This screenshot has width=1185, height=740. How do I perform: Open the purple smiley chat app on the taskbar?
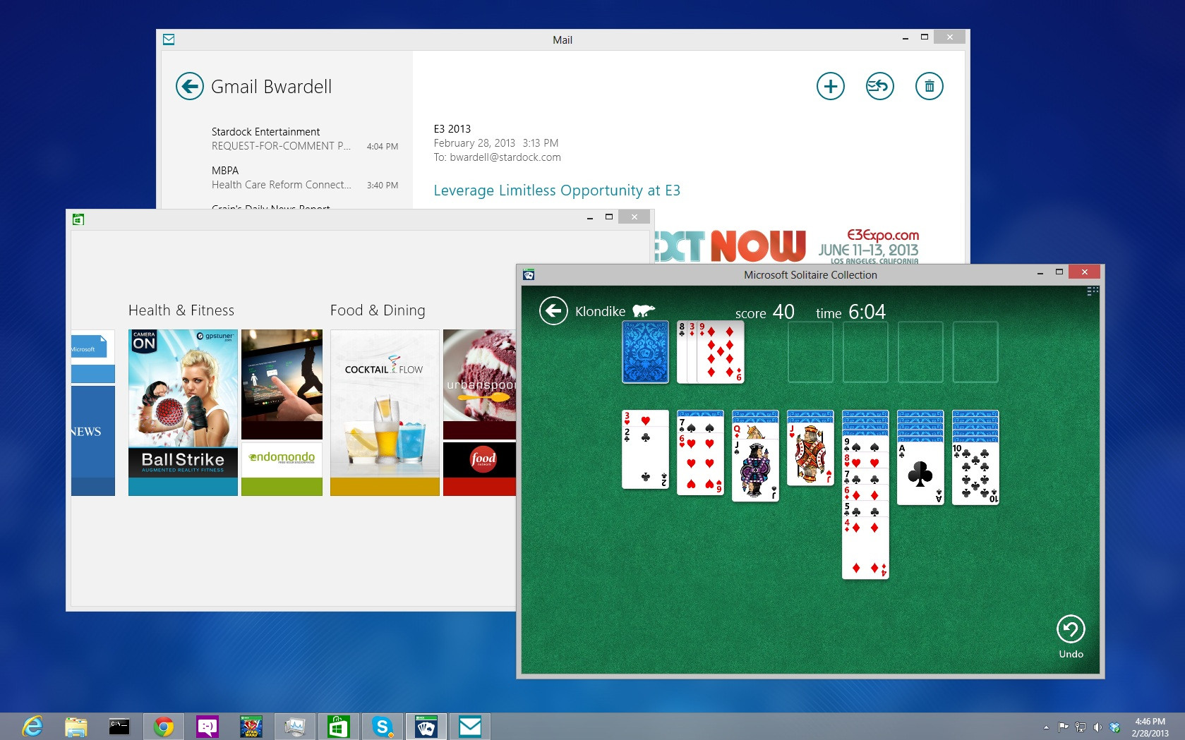[207, 726]
